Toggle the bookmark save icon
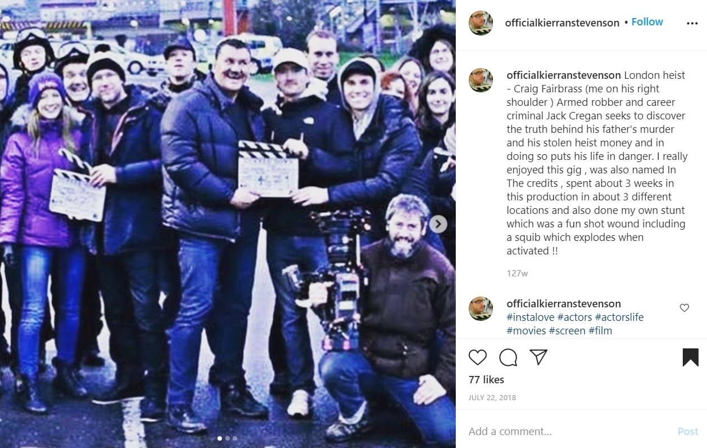 pyautogui.click(x=691, y=357)
